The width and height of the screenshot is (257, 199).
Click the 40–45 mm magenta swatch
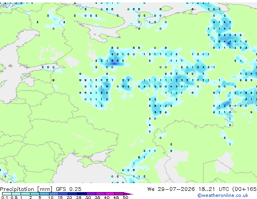[110, 194]
